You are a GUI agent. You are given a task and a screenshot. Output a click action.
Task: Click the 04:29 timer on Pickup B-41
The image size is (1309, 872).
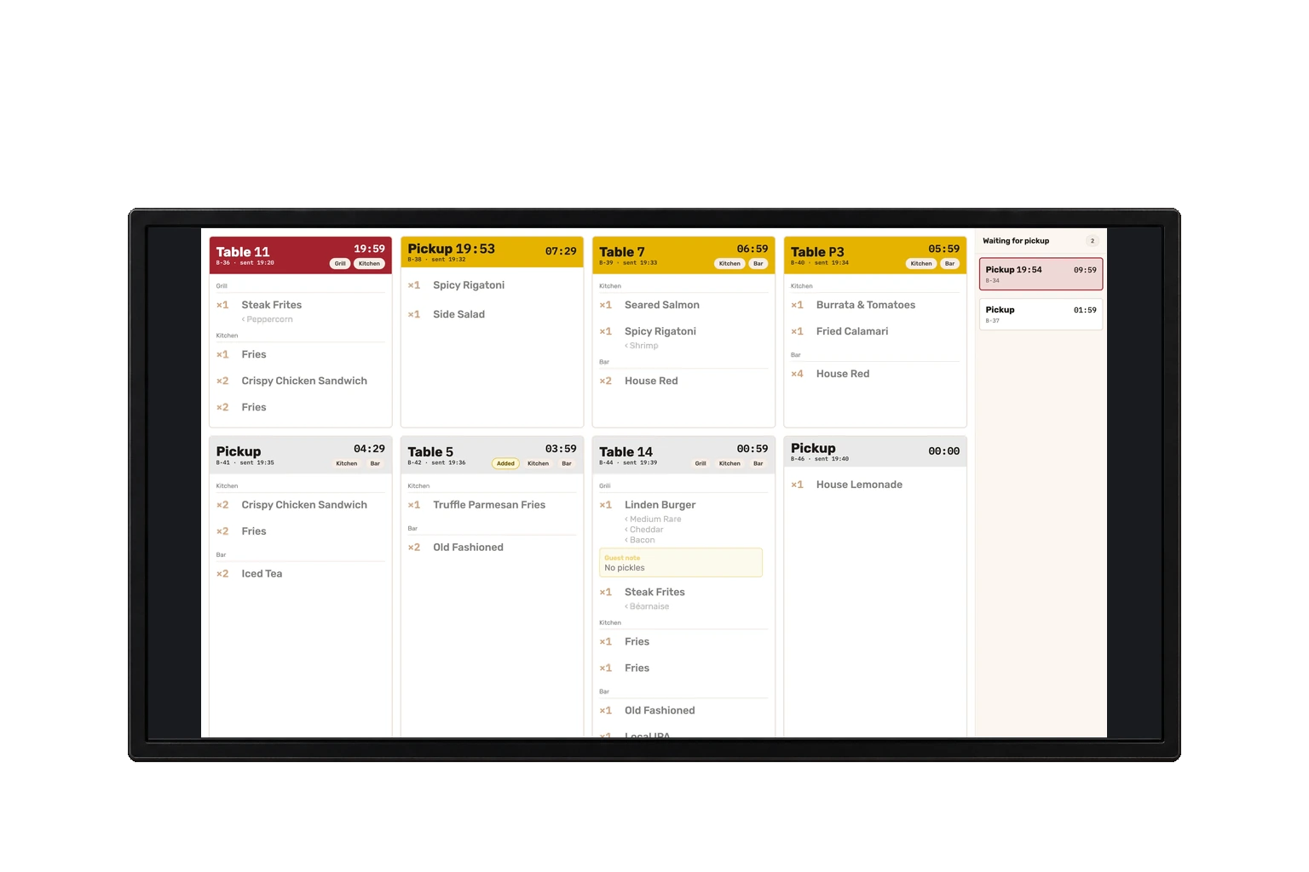tap(369, 449)
